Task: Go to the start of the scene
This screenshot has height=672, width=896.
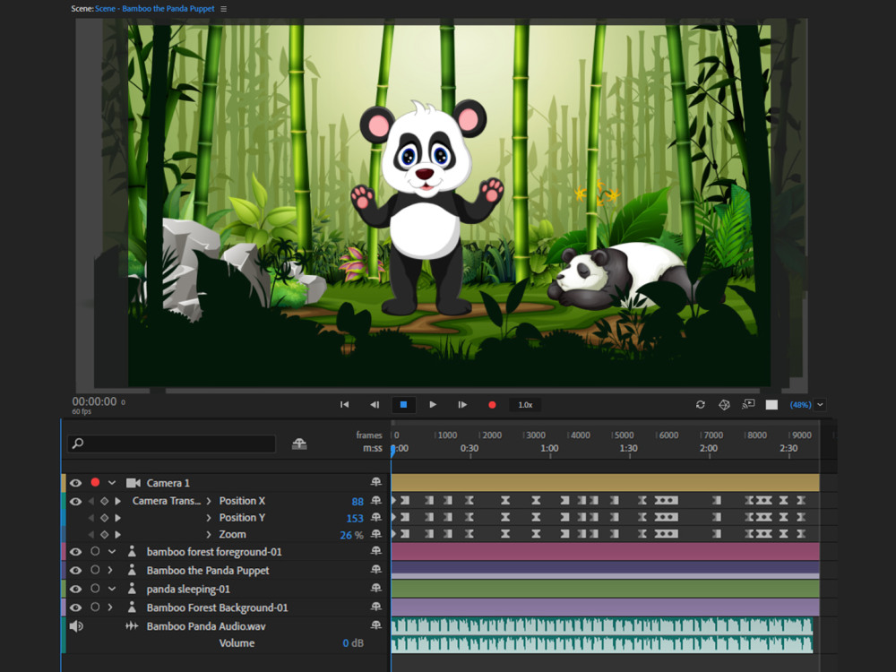Action: pos(344,405)
